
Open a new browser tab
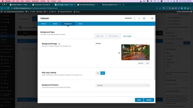point(123,5)
